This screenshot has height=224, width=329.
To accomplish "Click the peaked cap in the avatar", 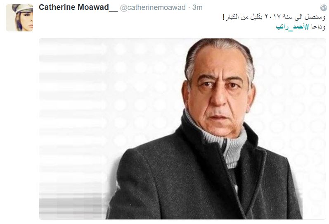I will (x=23, y=8).
